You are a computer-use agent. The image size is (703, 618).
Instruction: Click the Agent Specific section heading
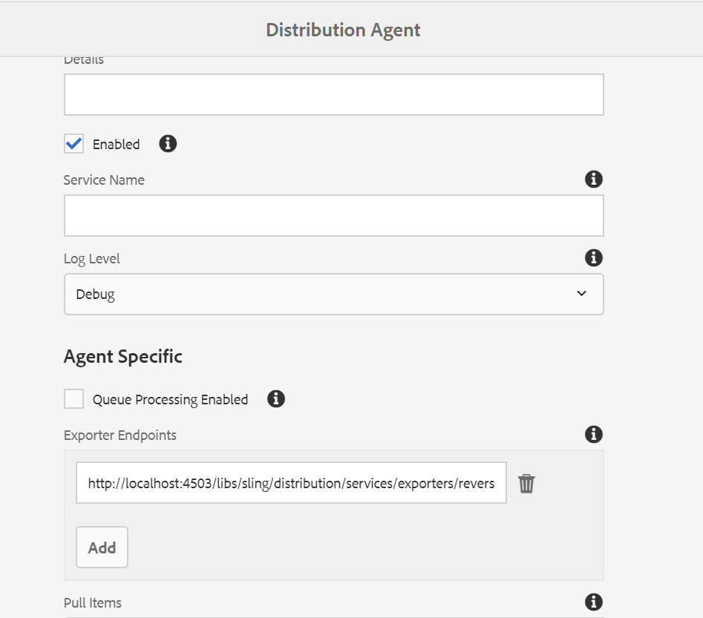point(122,356)
